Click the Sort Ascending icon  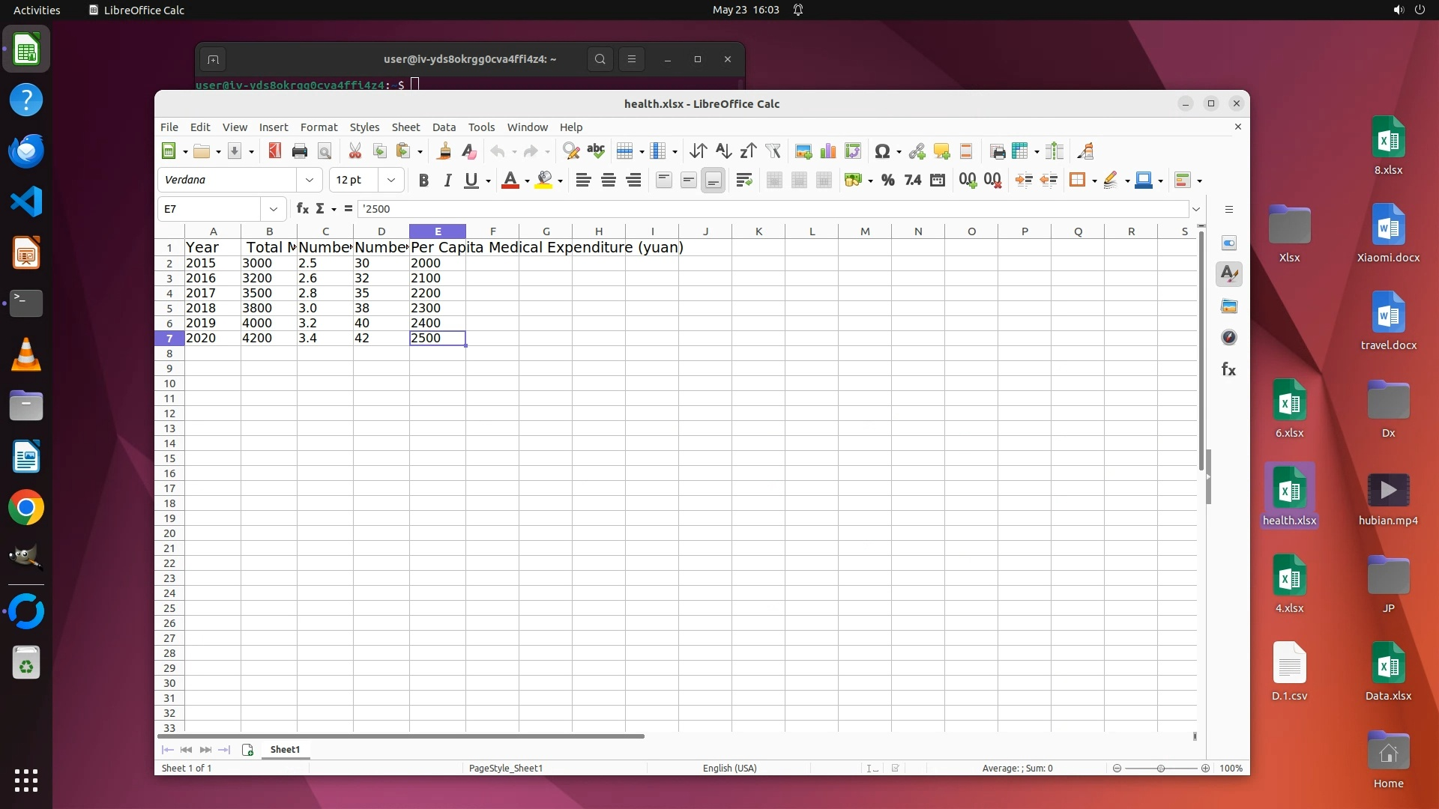pyautogui.click(x=722, y=151)
